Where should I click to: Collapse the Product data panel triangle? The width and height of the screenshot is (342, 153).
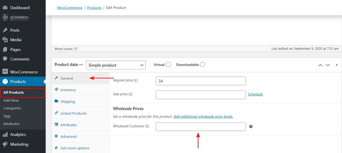click(x=337, y=65)
